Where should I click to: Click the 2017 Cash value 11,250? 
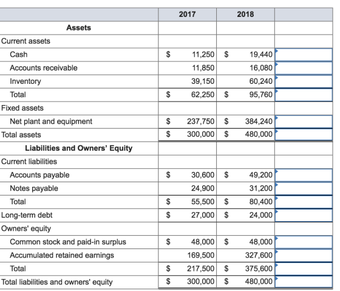point(203,55)
